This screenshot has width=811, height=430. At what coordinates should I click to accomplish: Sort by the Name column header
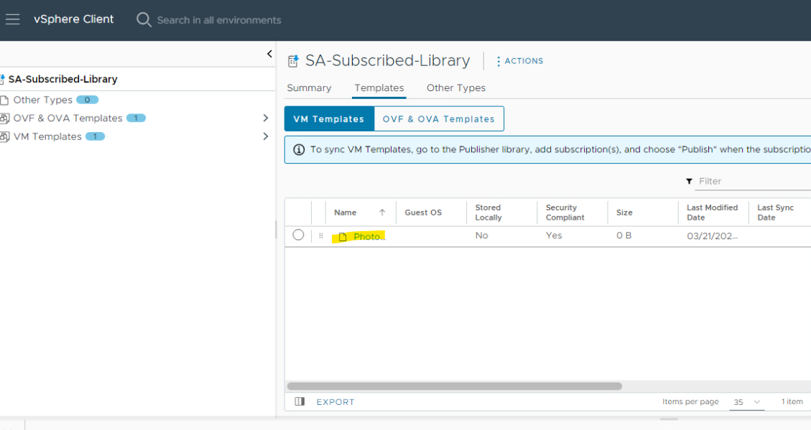tap(345, 212)
